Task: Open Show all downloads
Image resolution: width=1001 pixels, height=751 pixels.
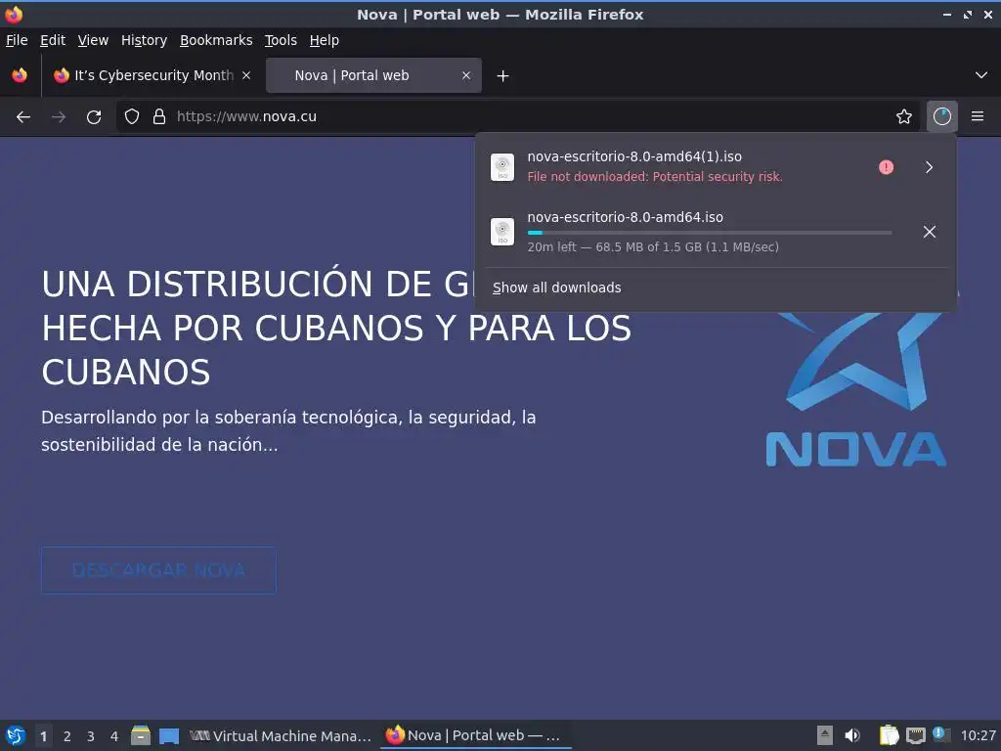Action: (556, 288)
